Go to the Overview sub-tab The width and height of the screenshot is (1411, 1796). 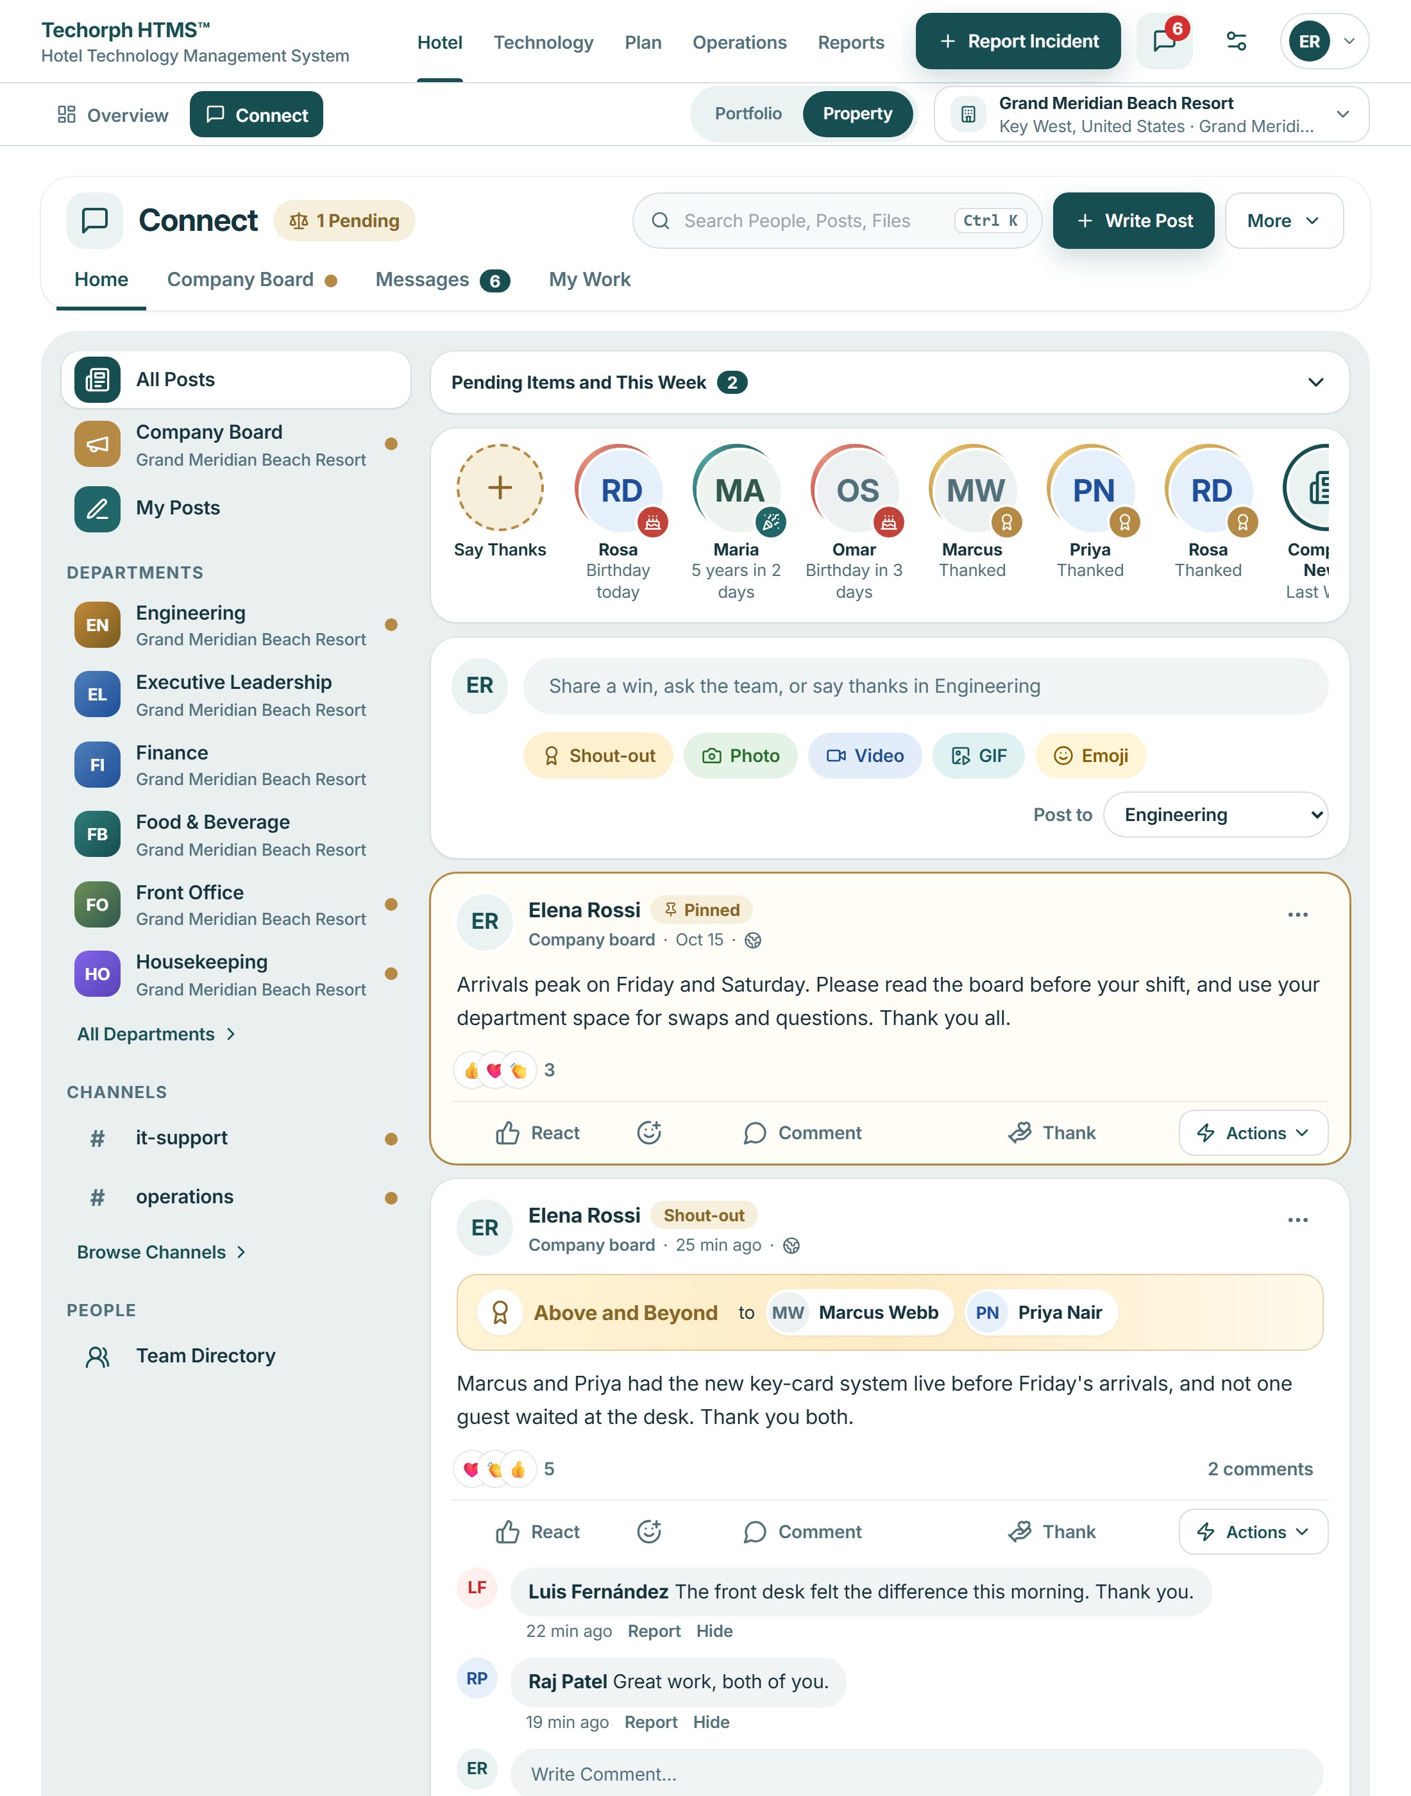coord(112,115)
